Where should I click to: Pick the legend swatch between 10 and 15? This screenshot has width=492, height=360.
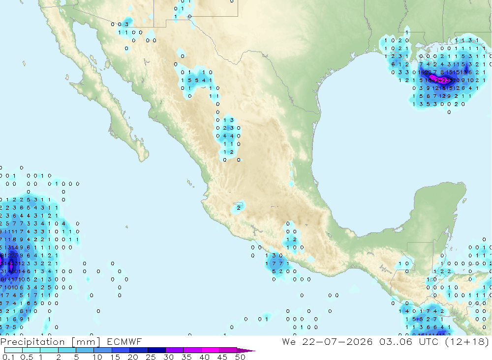click(x=103, y=350)
